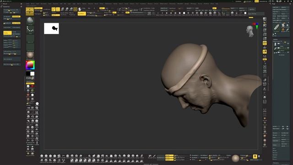Adjust the Gravity Strength slider
293x165 pixels.
click(x=11, y=36)
